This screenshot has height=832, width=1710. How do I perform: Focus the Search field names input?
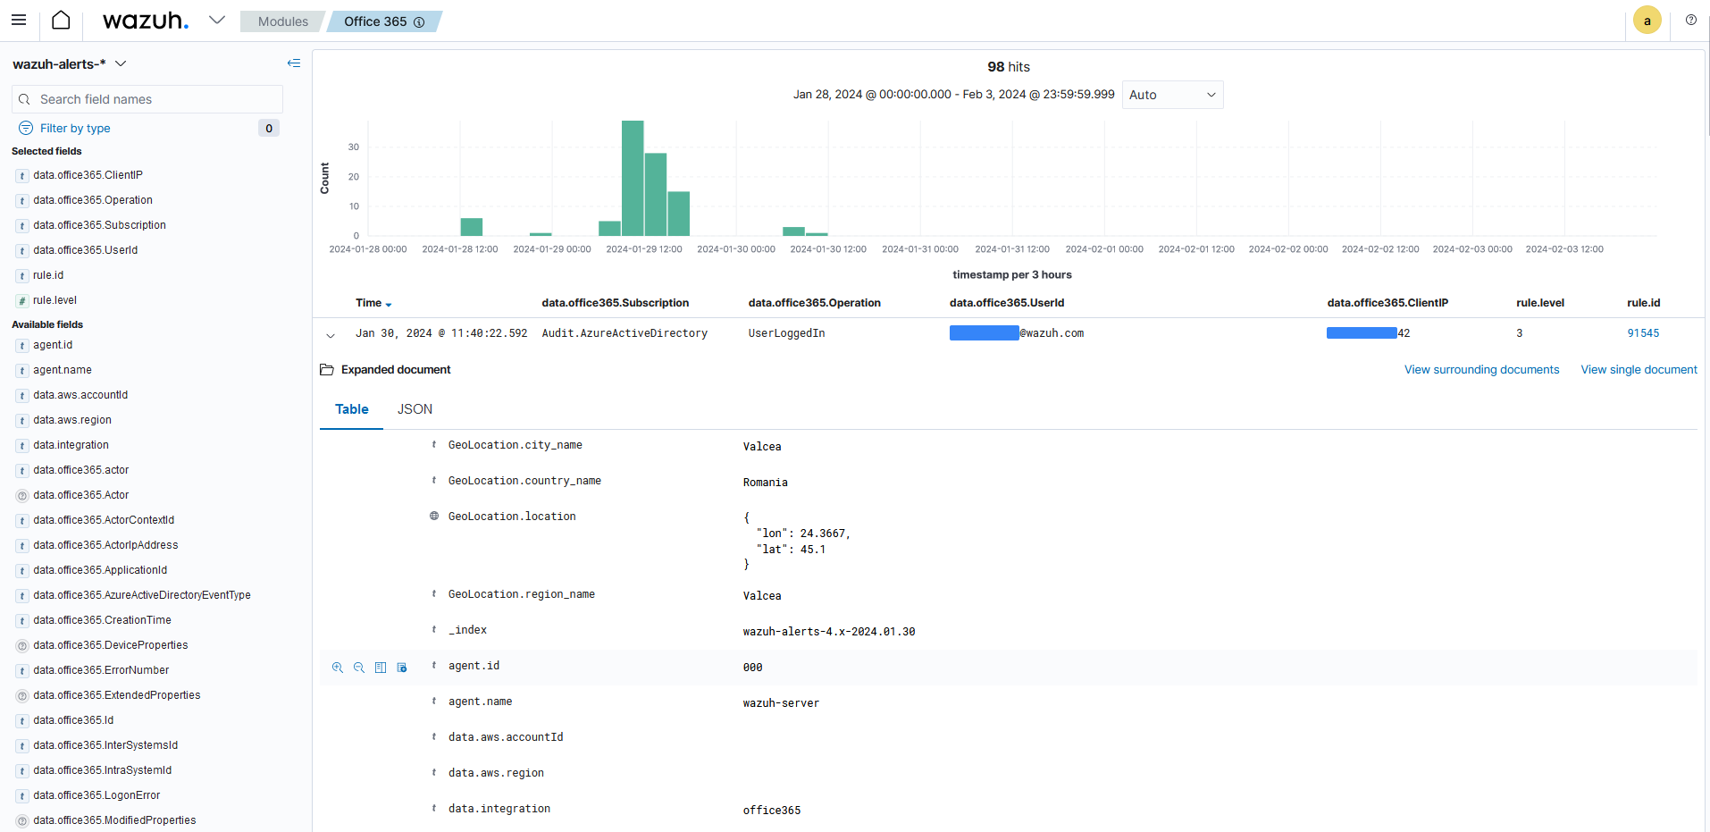point(147,99)
